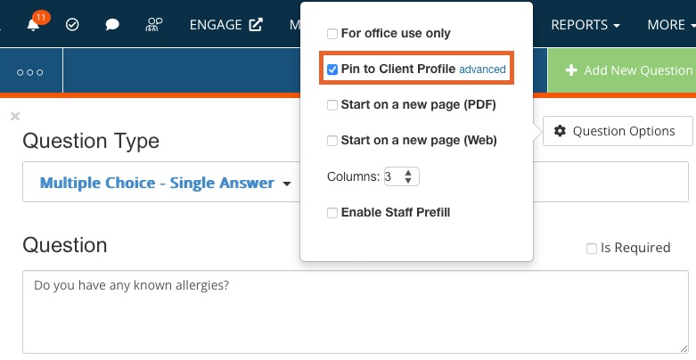Open the notifications bell with 11 alerts
696x360 pixels.
coord(33,24)
